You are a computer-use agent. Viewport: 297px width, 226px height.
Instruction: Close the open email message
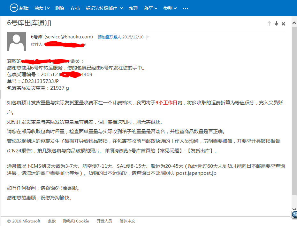(x=283, y=24)
